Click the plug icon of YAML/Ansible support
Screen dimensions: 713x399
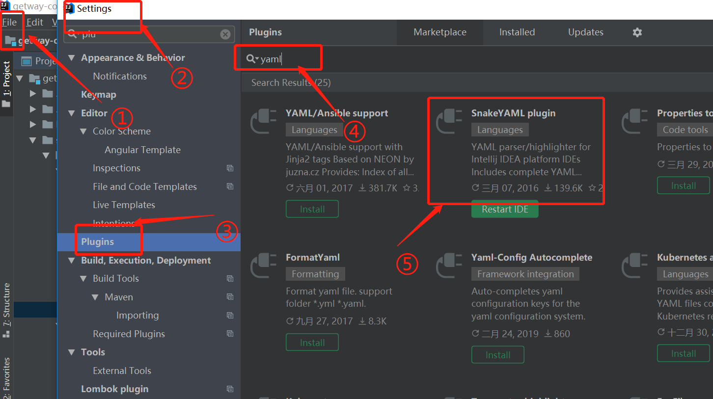pos(264,122)
